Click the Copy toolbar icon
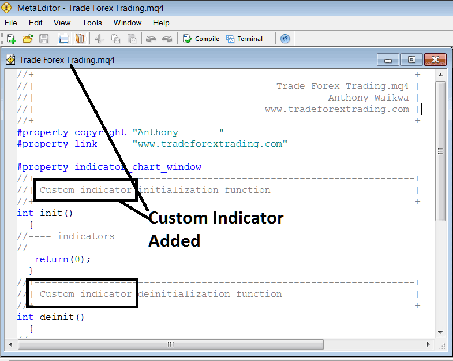 (115, 39)
